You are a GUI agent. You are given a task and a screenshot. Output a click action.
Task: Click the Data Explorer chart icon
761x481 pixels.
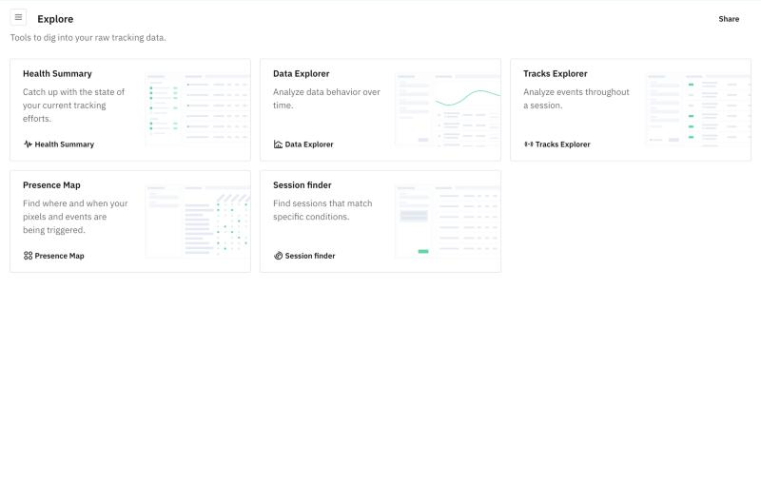[x=278, y=144]
